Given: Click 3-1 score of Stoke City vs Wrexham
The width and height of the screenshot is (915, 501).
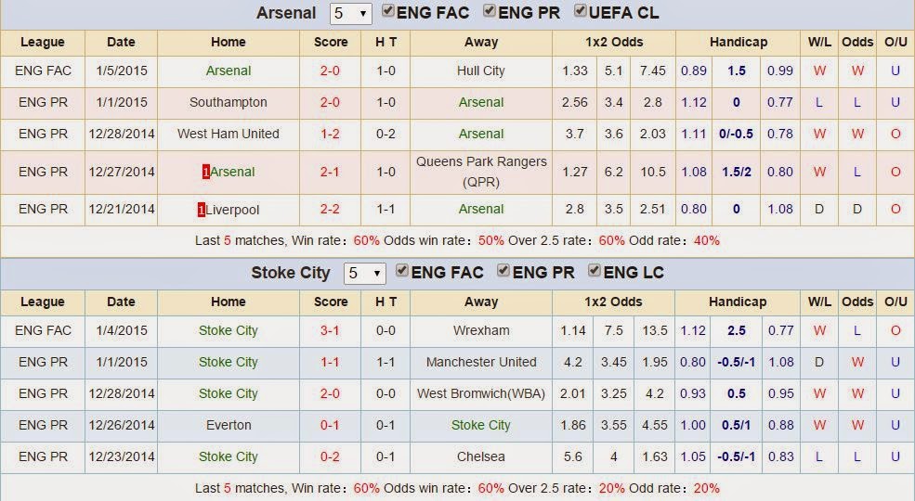Looking at the screenshot, I should 330,331.
